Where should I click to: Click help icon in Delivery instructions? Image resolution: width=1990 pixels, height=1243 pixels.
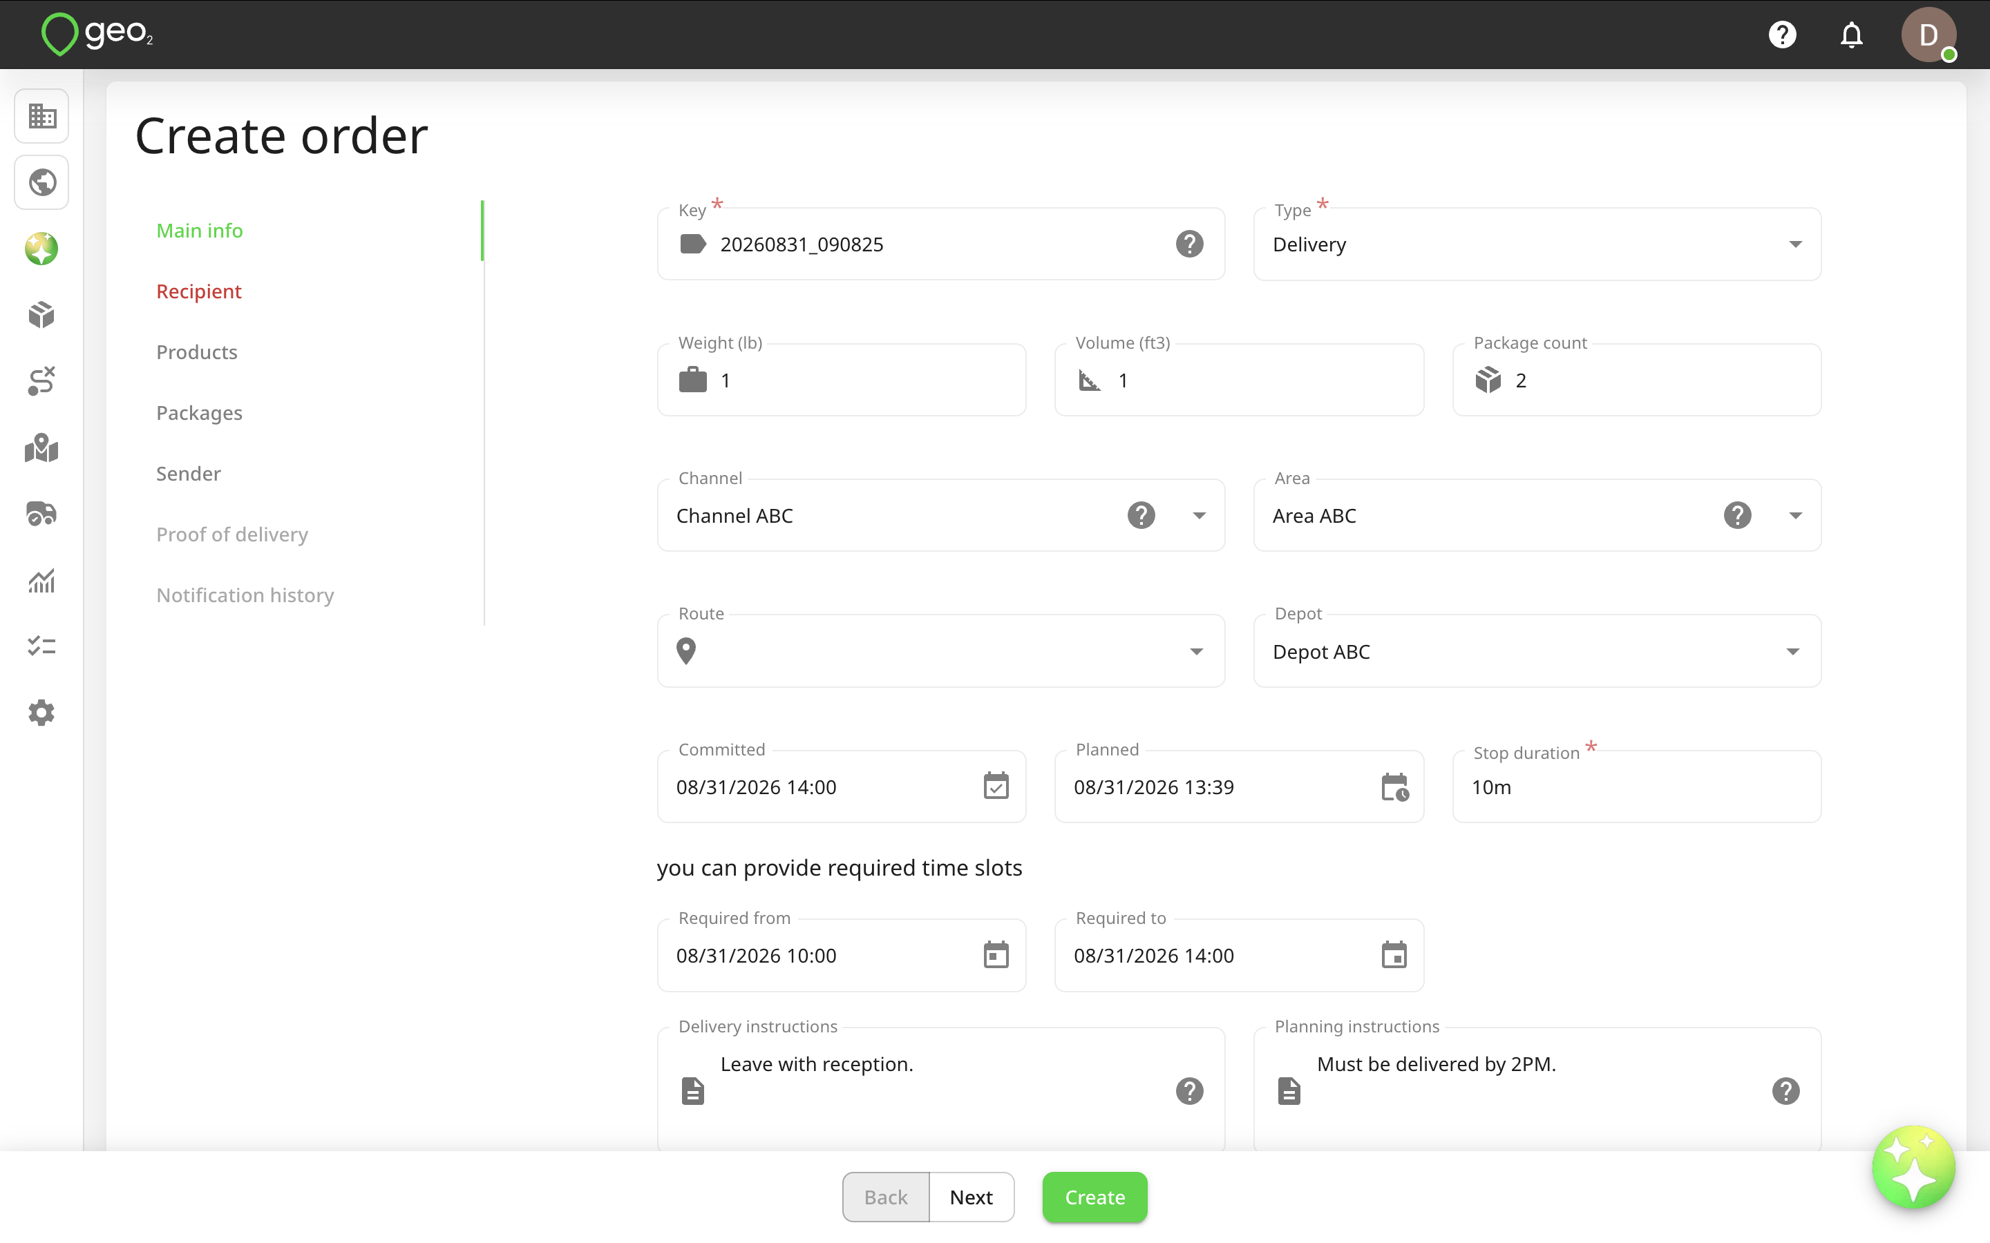point(1189,1091)
